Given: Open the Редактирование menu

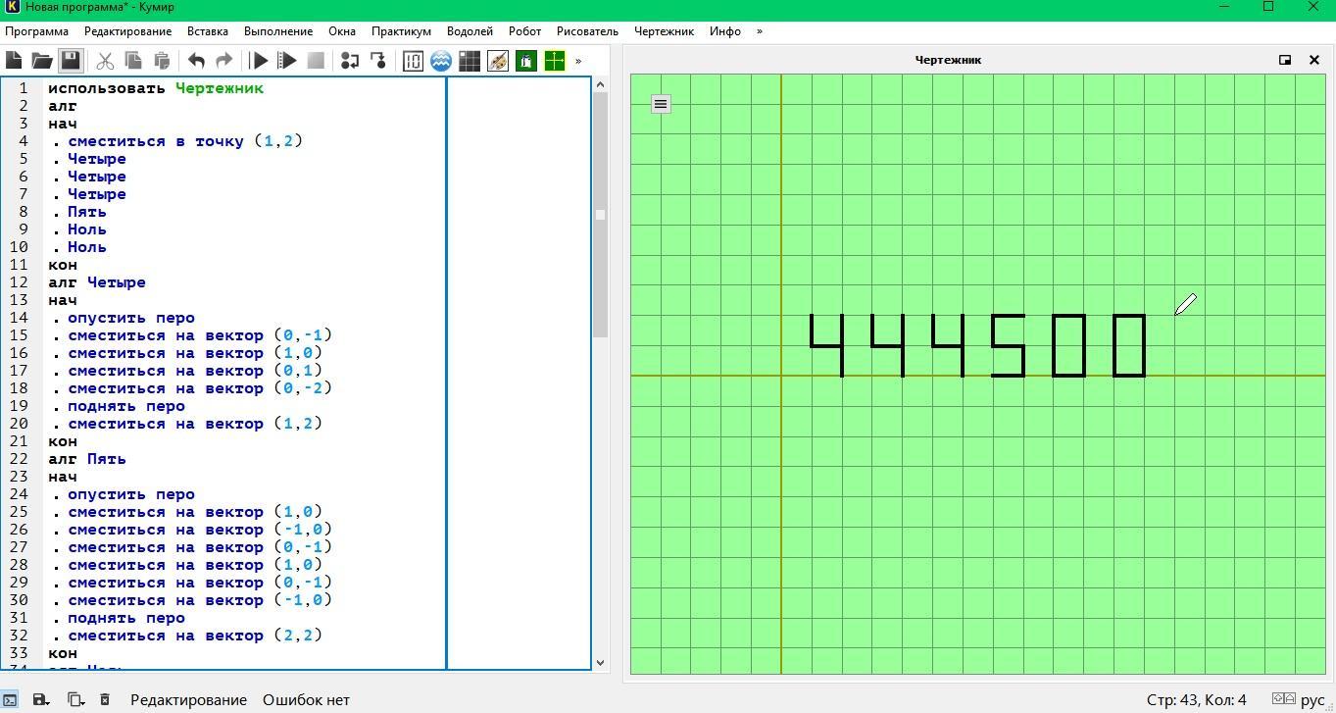Looking at the screenshot, I should (127, 31).
